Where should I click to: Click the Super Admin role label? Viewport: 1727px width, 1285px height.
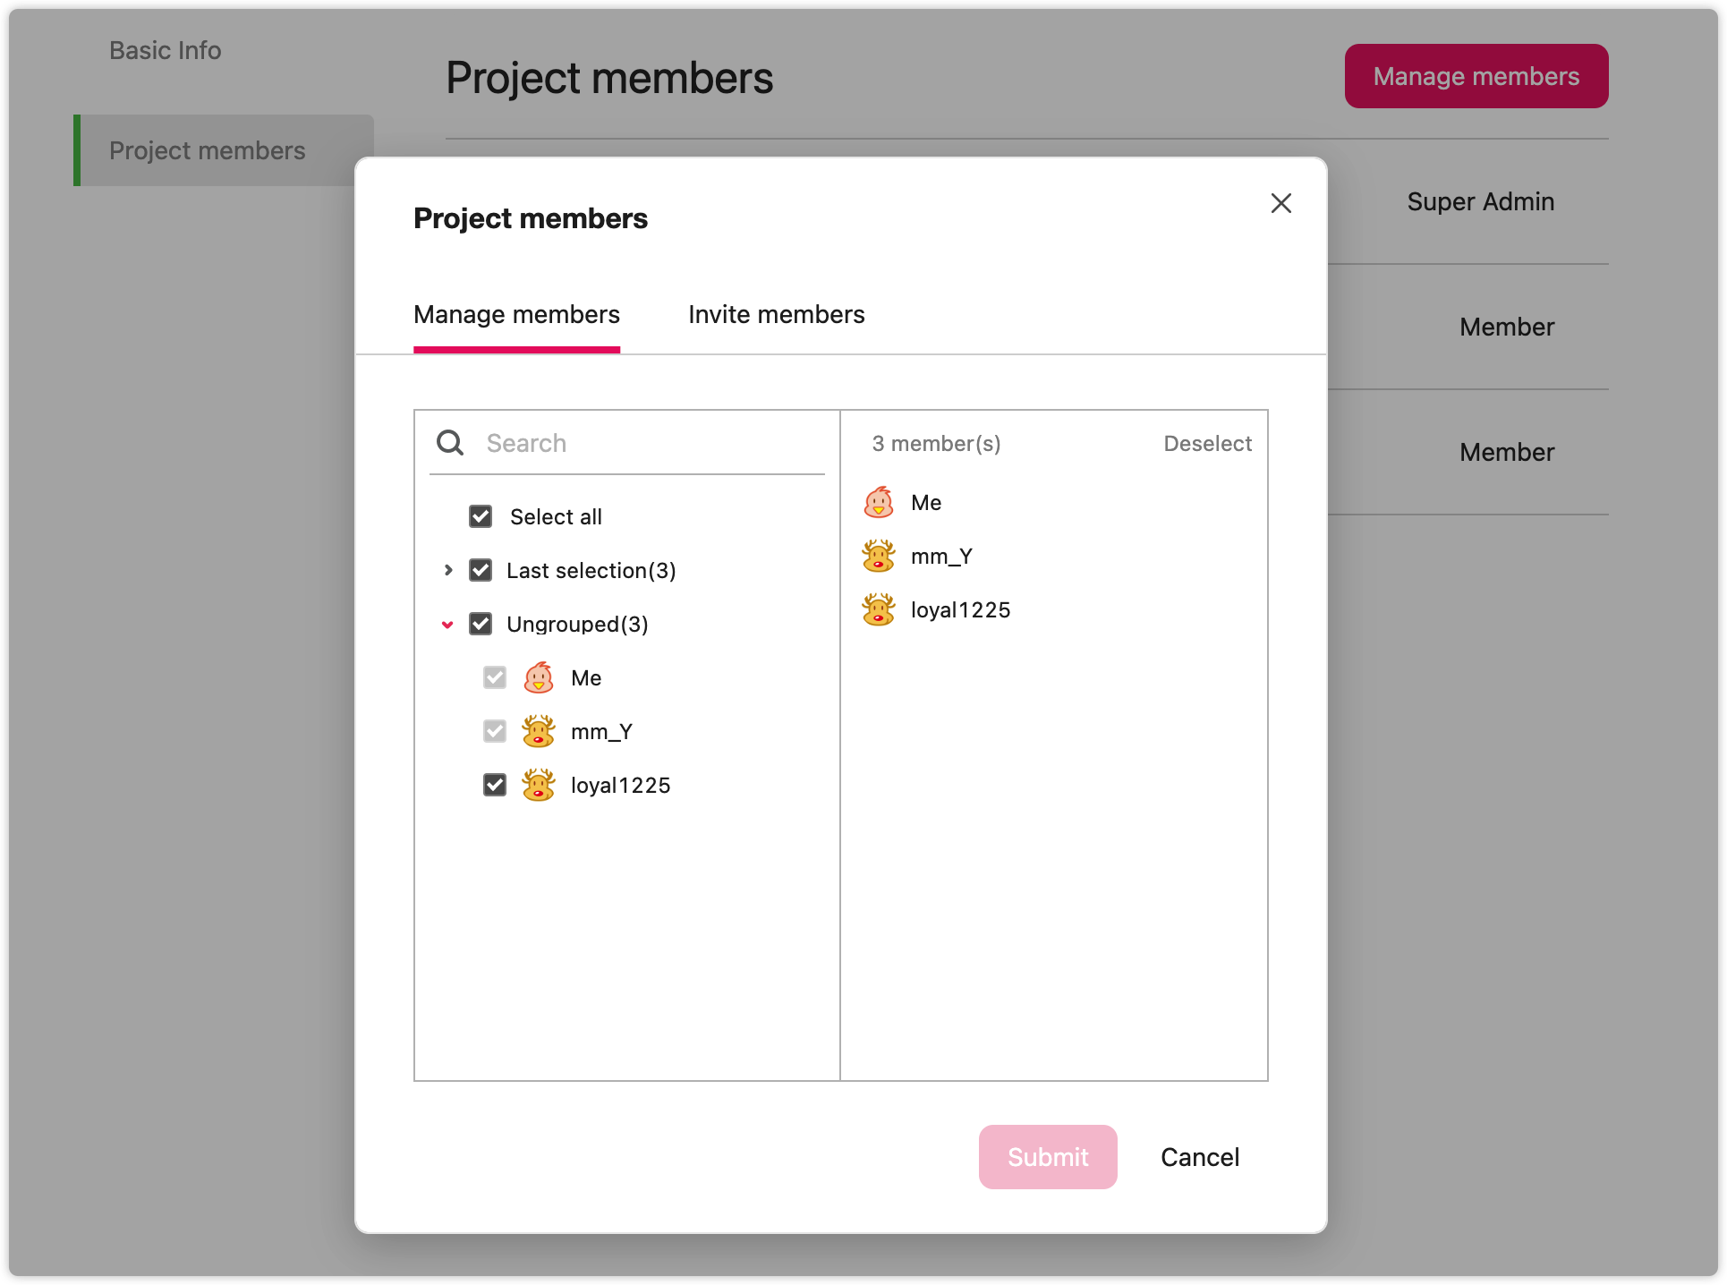click(1480, 201)
